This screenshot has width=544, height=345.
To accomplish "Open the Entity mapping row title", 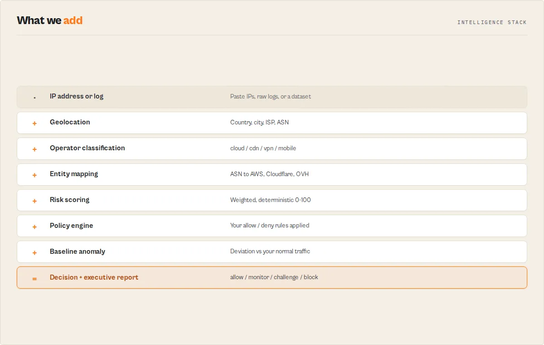I will (74, 174).
